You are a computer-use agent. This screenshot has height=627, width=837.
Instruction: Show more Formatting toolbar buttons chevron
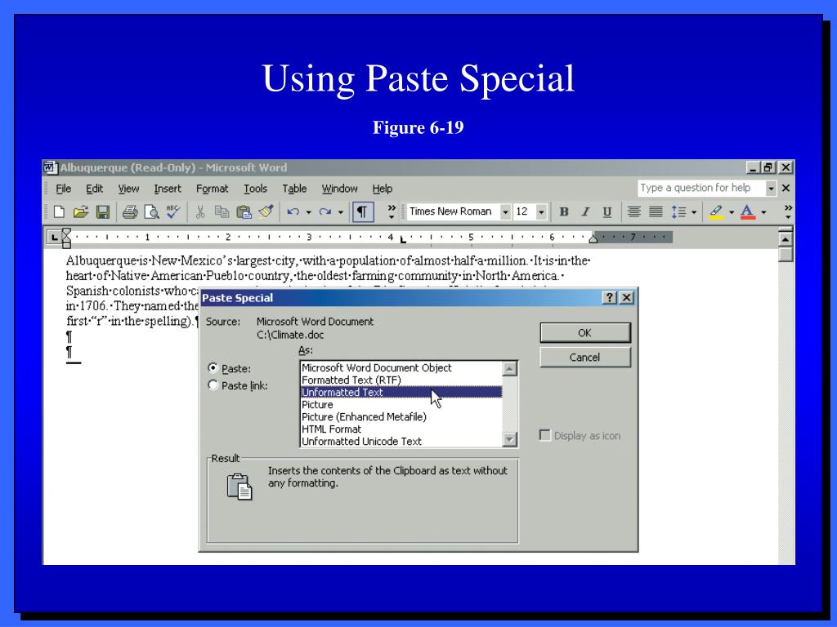pos(788,211)
